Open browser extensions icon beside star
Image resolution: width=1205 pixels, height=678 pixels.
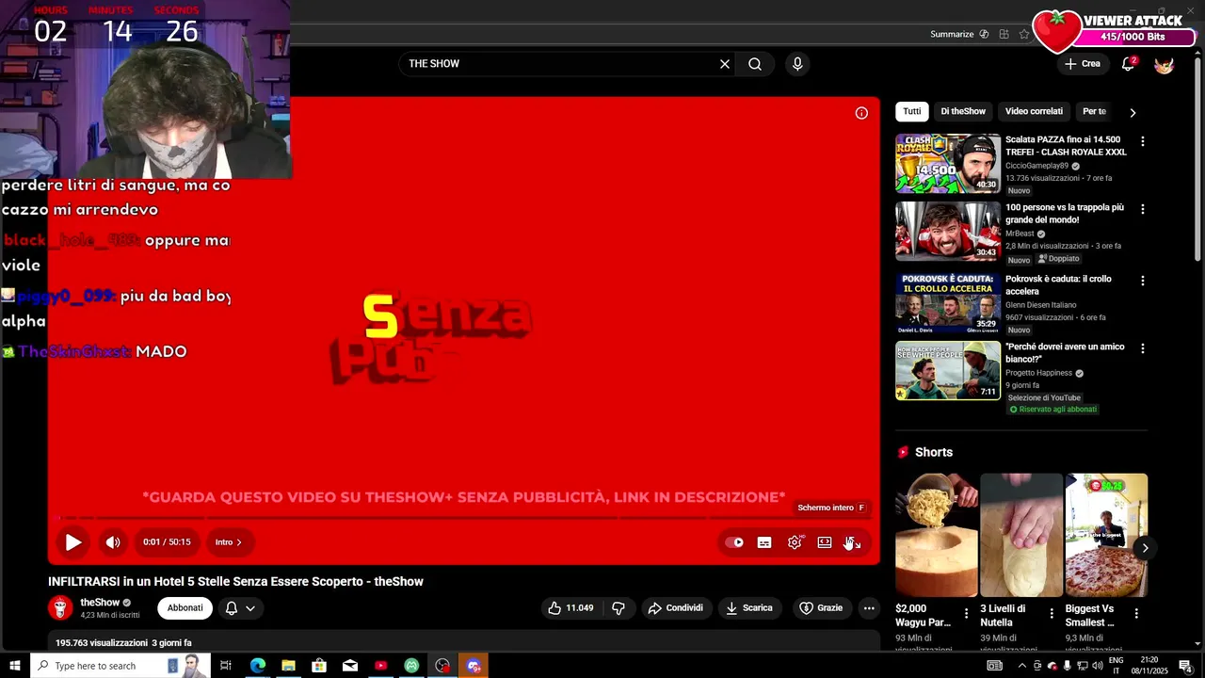1004,34
